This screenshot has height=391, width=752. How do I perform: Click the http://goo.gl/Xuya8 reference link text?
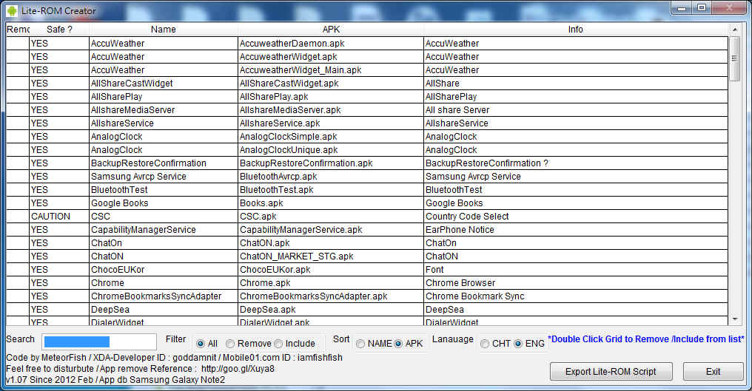[238, 369]
